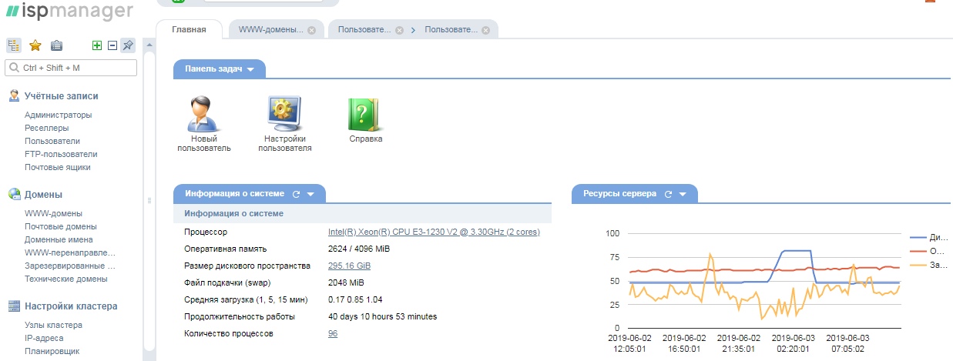The width and height of the screenshot is (953, 361).
Task: Expand all menu sections with plus icon
Action: coord(97,45)
